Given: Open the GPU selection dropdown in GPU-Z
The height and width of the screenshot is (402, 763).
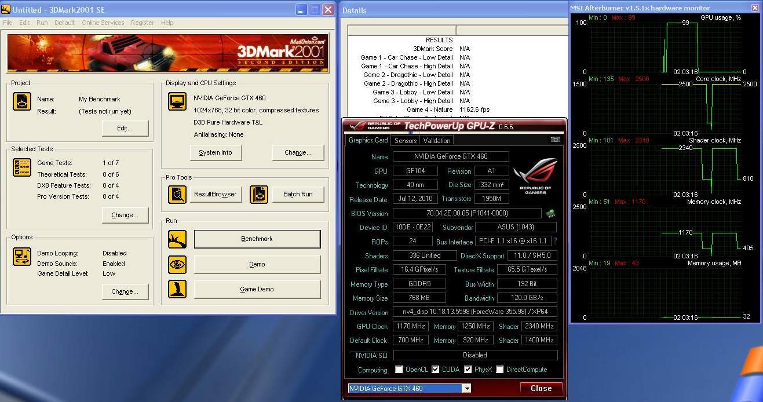Looking at the screenshot, I should [466, 388].
